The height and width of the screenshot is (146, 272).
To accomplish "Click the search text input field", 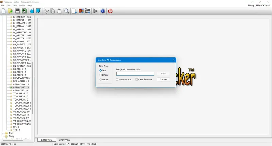I will (135, 74).
